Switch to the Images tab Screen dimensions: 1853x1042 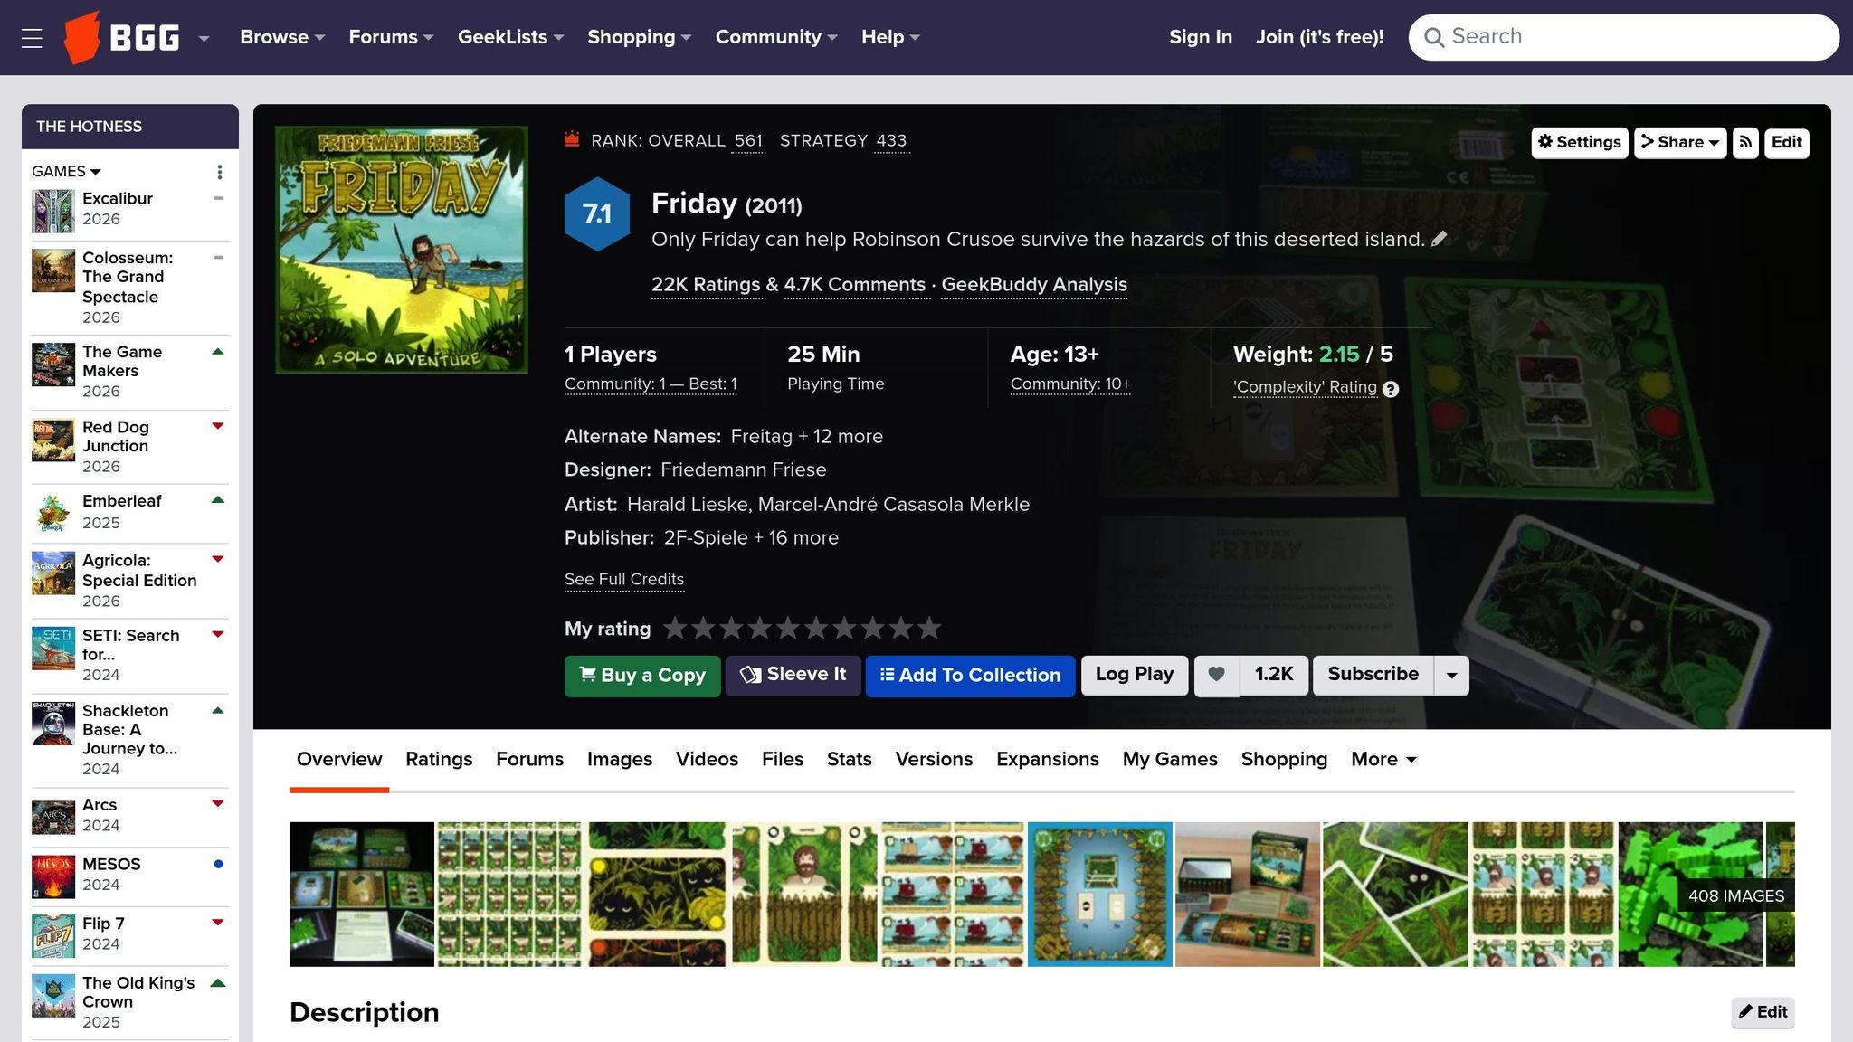click(620, 760)
